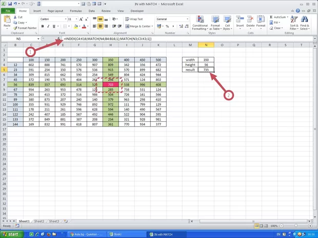318x238 pixels.
Task: Select the Format Painter brush
Action: pyautogui.click(x=15, y=28)
